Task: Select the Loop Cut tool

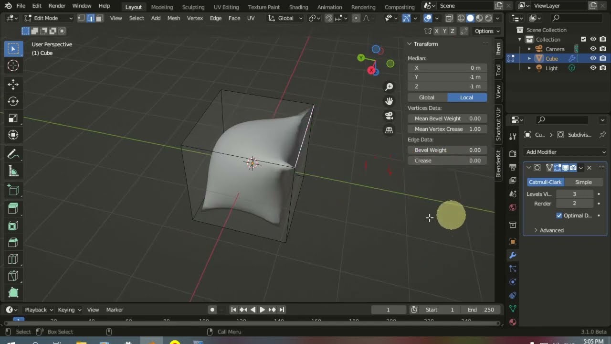Action: tap(13, 259)
